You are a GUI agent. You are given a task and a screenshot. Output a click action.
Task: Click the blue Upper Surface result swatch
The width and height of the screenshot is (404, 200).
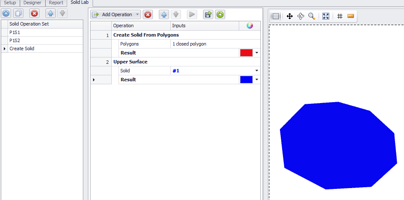click(x=246, y=80)
